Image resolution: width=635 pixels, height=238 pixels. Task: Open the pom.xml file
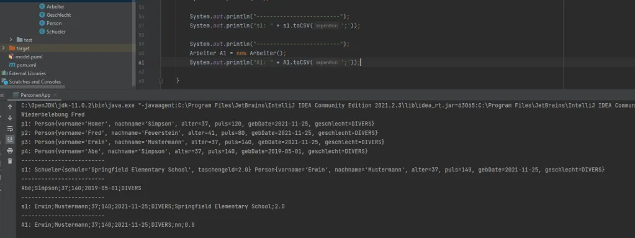pos(25,65)
